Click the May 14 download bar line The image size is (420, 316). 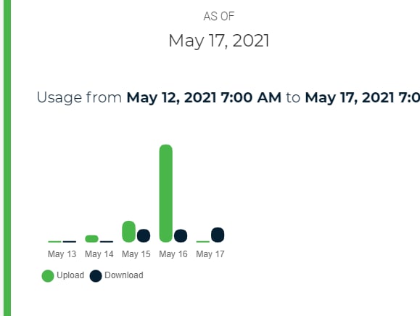click(107, 242)
